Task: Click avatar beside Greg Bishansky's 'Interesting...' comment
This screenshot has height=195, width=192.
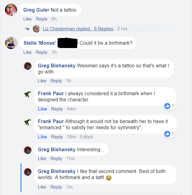Action: [28, 150]
